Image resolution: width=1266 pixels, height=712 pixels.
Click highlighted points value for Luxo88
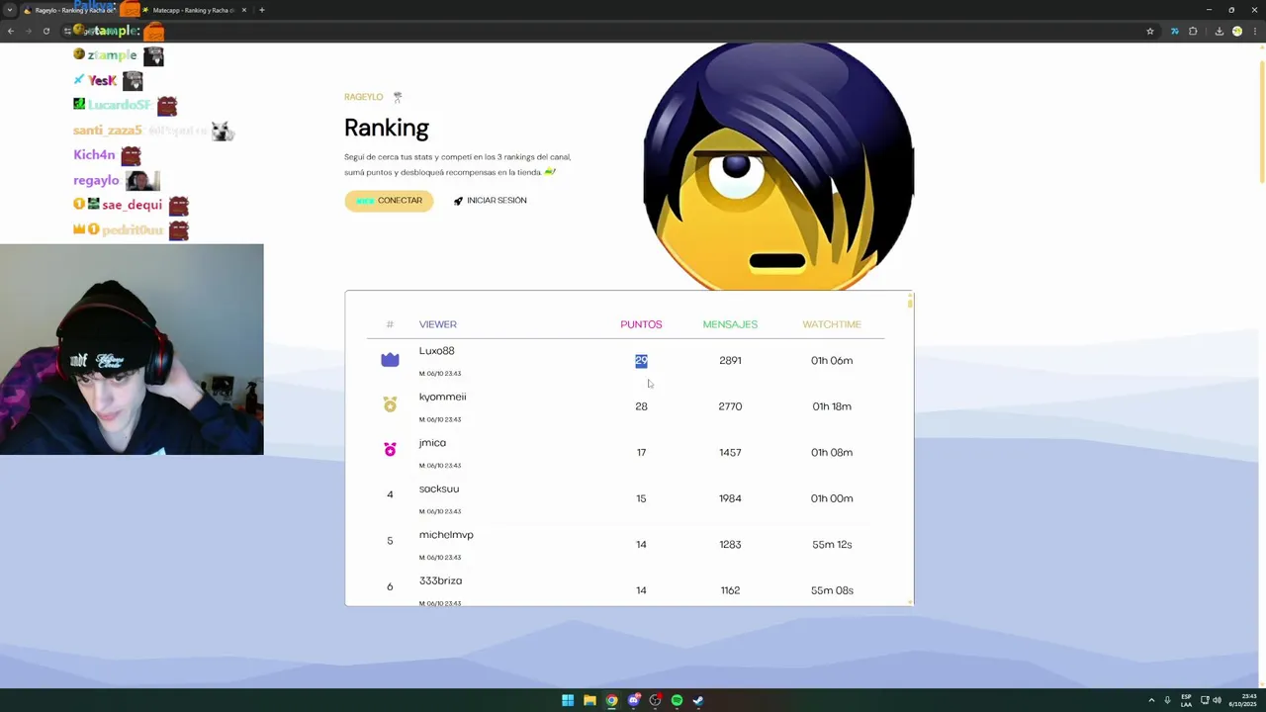[641, 361]
